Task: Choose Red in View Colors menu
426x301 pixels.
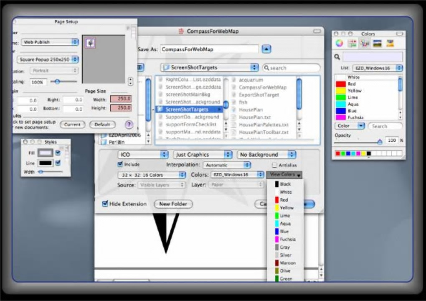Action: point(285,200)
